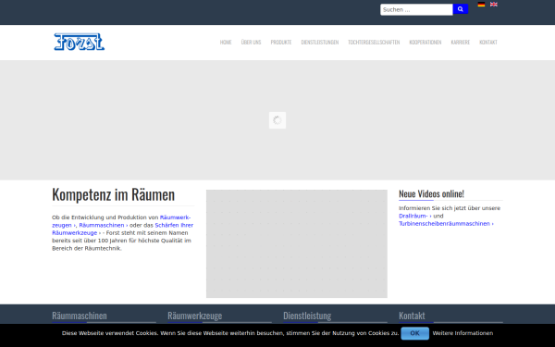
Task: Open Weitere Informationen about cookies
Action: pyautogui.click(x=462, y=333)
